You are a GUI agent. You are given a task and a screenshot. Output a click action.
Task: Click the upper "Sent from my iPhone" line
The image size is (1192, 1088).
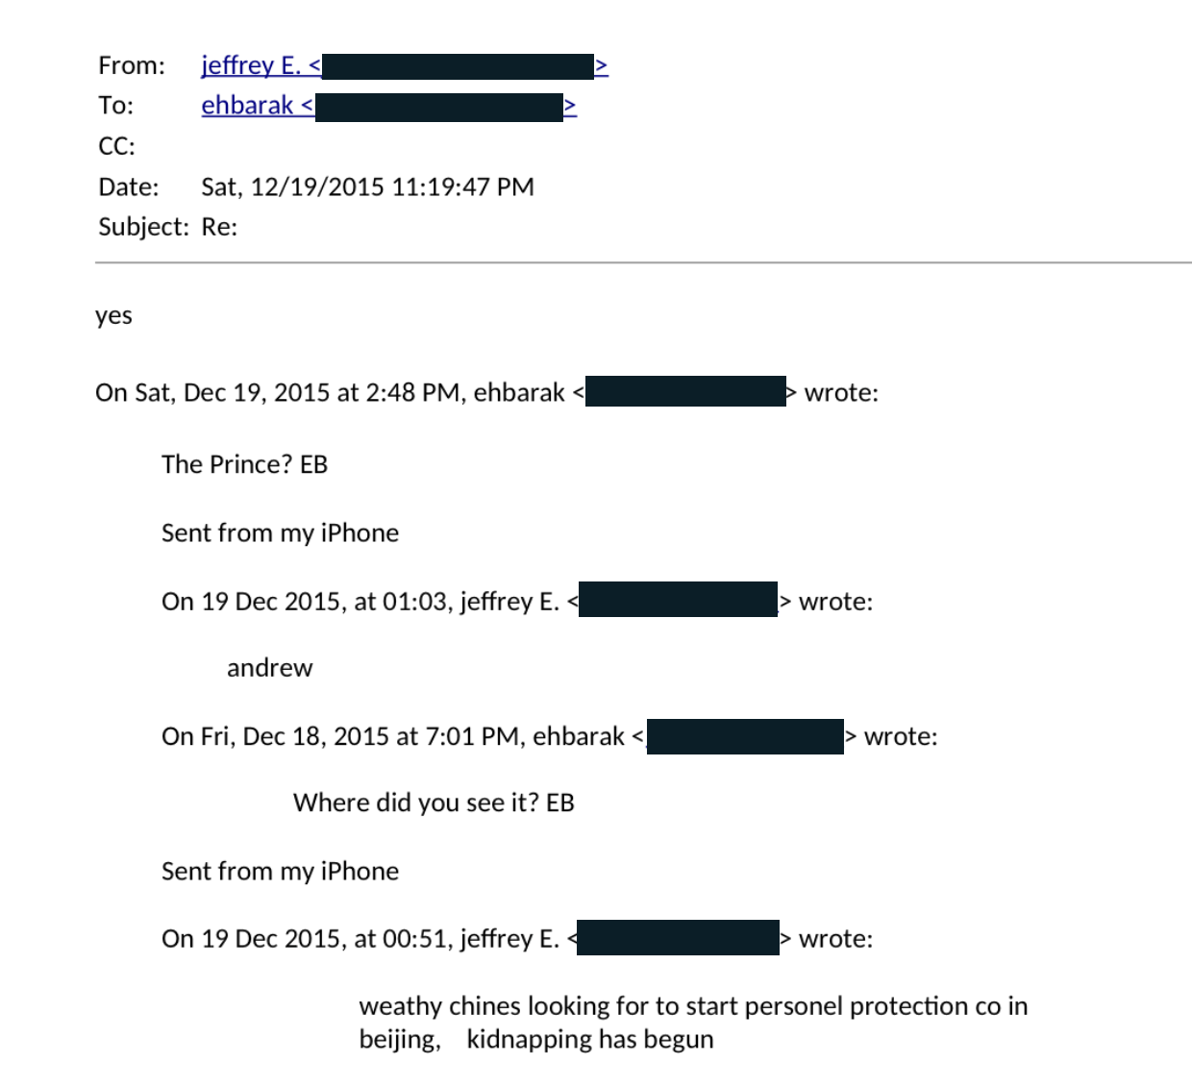pyautogui.click(x=280, y=532)
